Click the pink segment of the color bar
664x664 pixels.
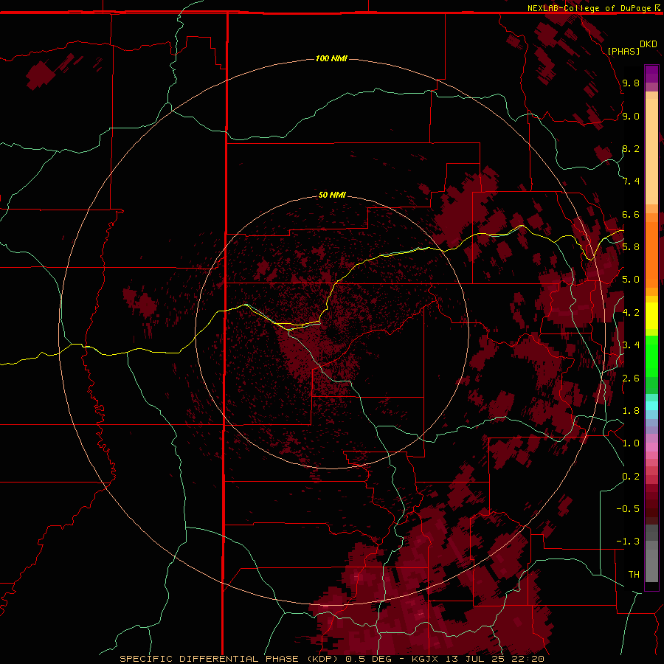coord(651,447)
